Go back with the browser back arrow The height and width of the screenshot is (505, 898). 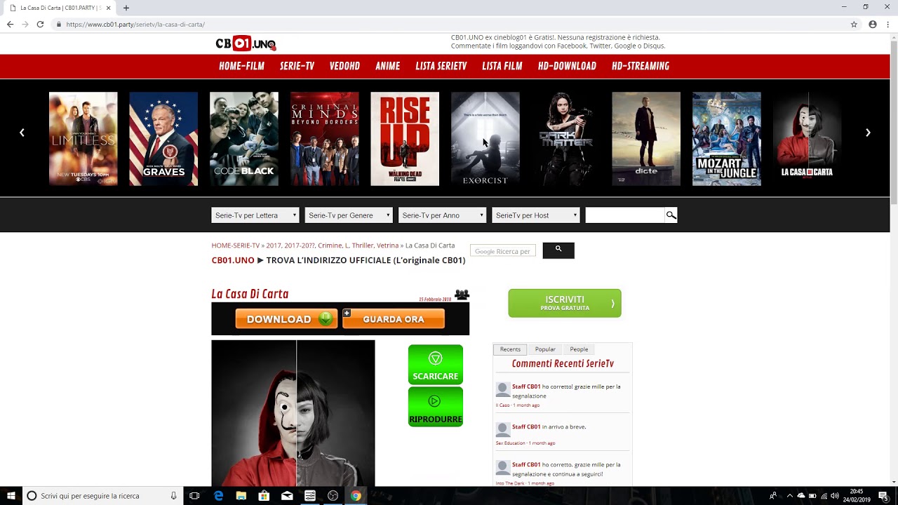pos(10,24)
